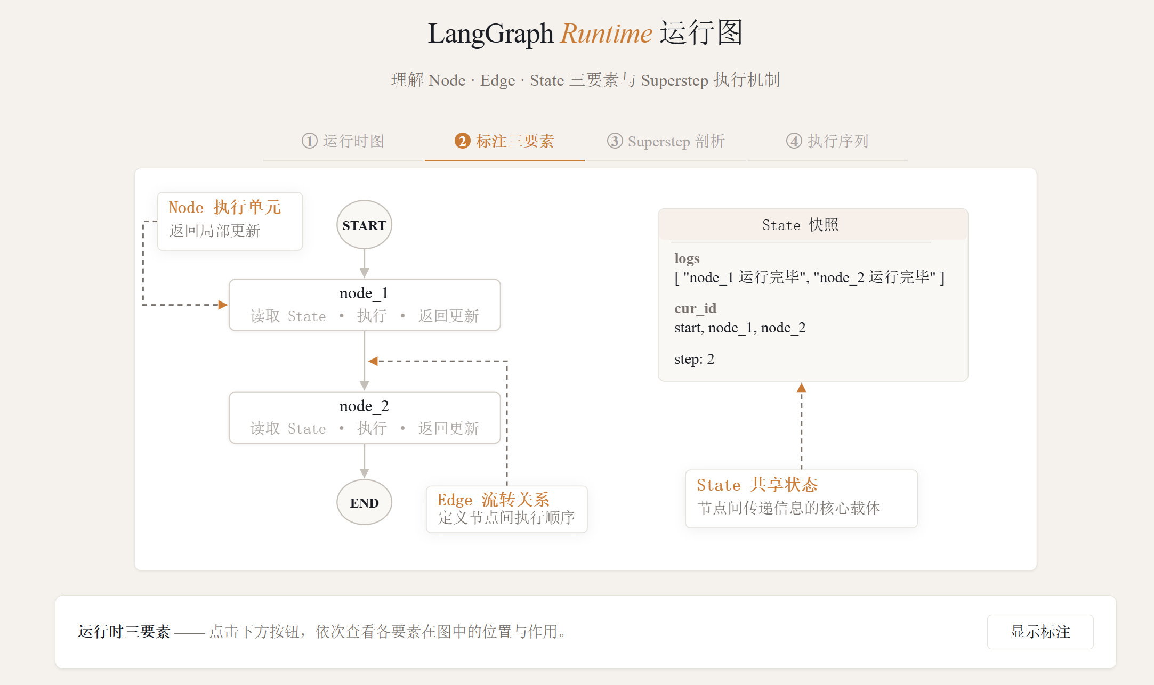Click the logs label in State snapshot
Image resolution: width=1154 pixels, height=685 pixels.
click(687, 258)
